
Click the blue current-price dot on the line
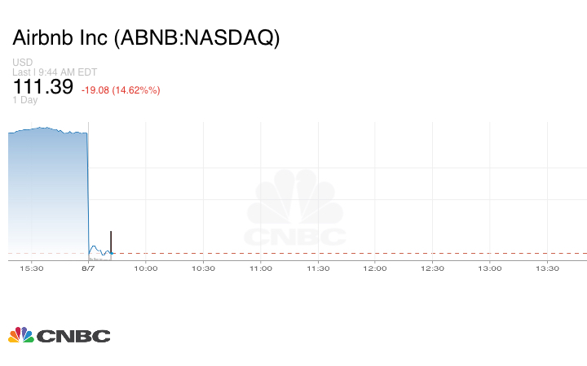click(x=112, y=253)
